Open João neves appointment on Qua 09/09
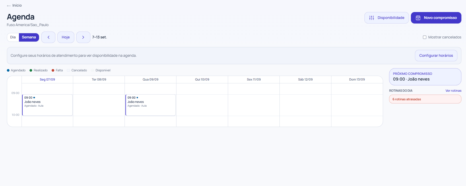Screen dimensions: 466x186 151,105
